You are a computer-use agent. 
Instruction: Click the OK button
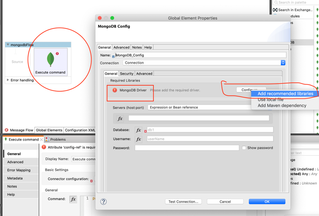click(267, 201)
